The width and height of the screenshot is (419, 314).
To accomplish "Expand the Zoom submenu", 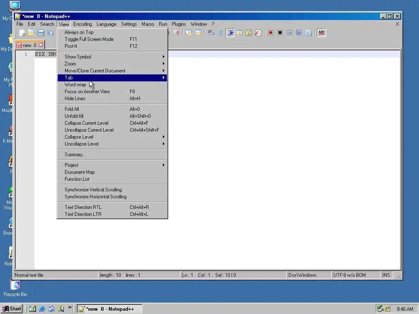I will click(x=113, y=64).
